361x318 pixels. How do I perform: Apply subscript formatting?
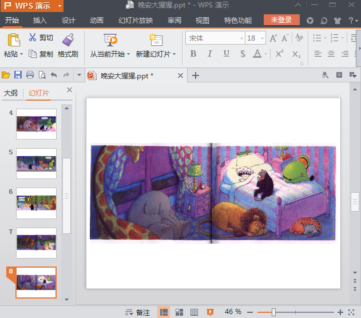coord(296,54)
